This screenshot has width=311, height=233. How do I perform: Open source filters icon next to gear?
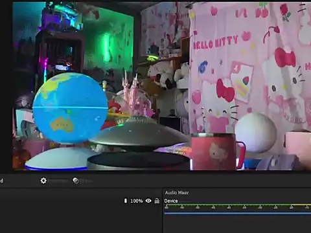pyautogui.click(x=76, y=181)
